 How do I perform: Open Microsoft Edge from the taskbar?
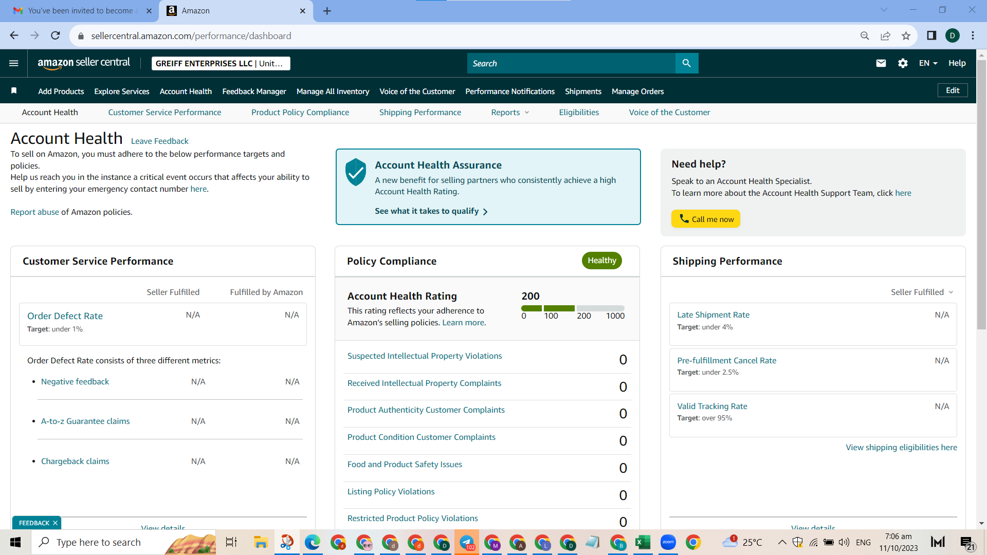(x=312, y=542)
